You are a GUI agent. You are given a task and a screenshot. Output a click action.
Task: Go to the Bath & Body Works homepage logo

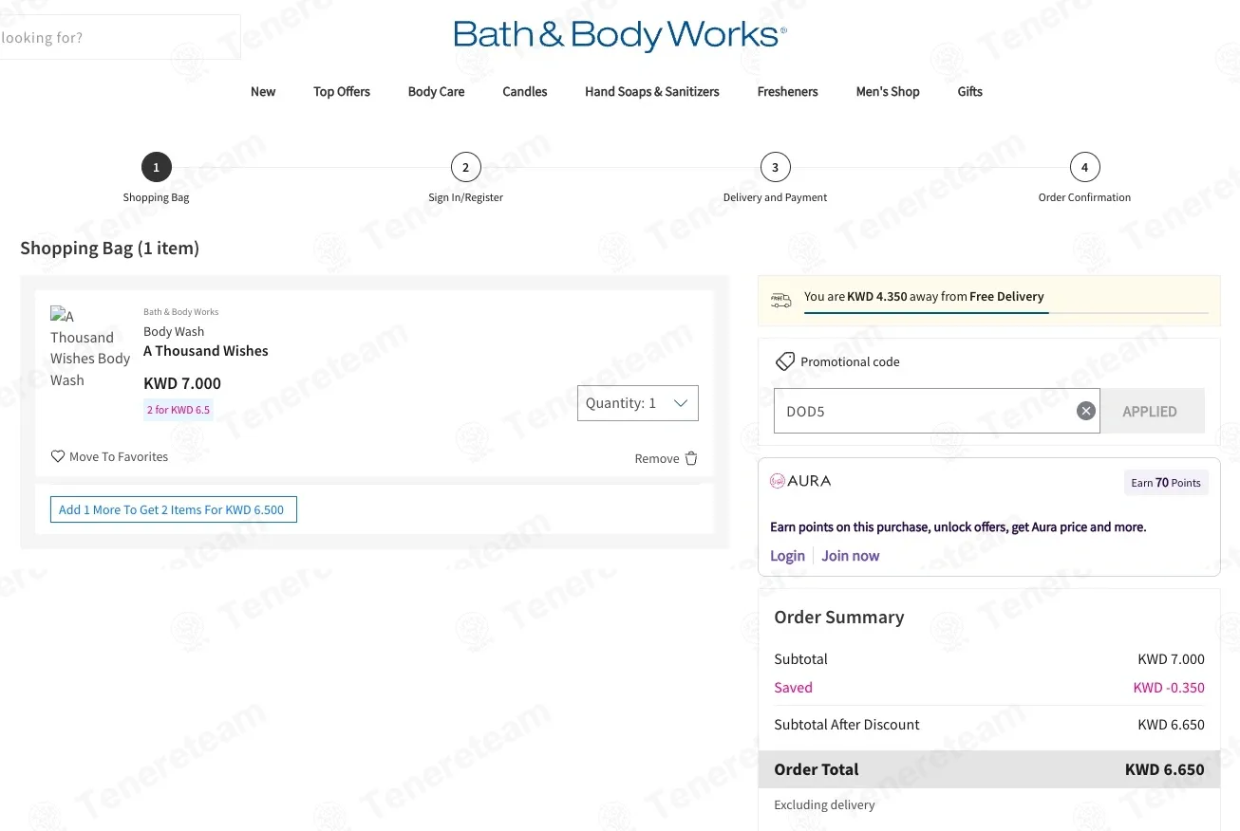click(620, 36)
